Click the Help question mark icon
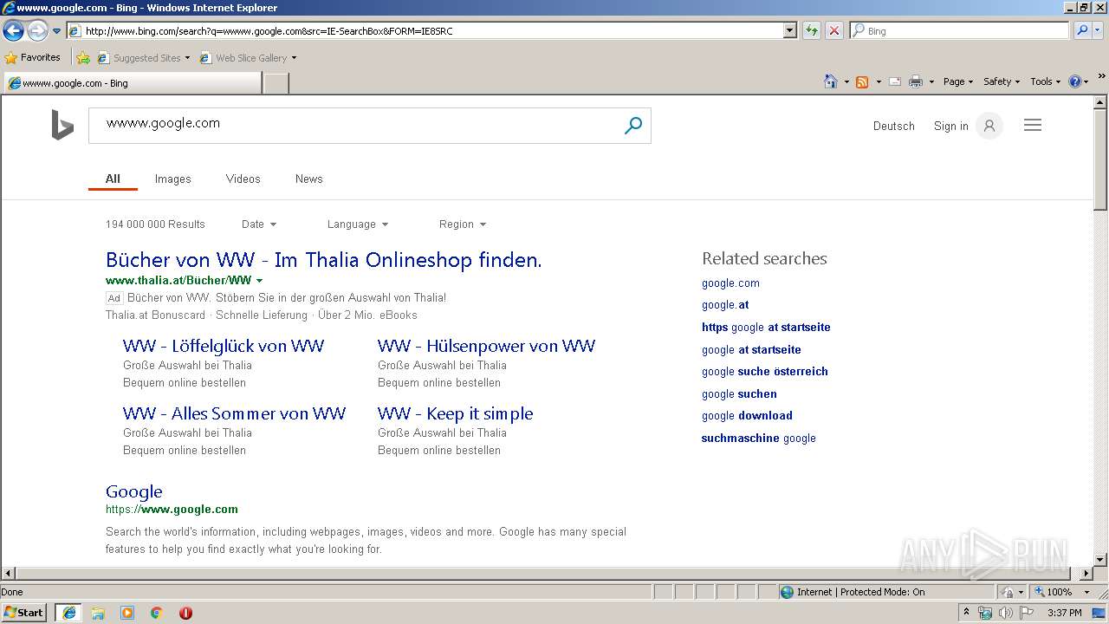This screenshot has width=1109, height=624. tap(1075, 81)
